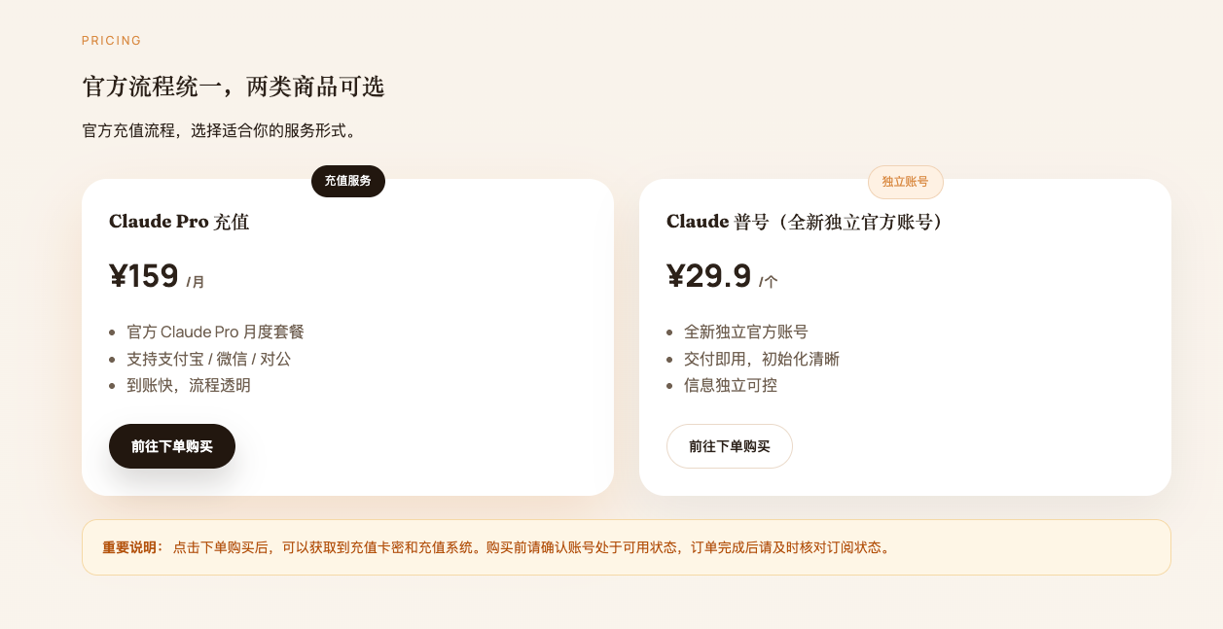This screenshot has width=1223, height=629.
Task: Click the 充值服务 badge on the left card
Action: coord(347,182)
